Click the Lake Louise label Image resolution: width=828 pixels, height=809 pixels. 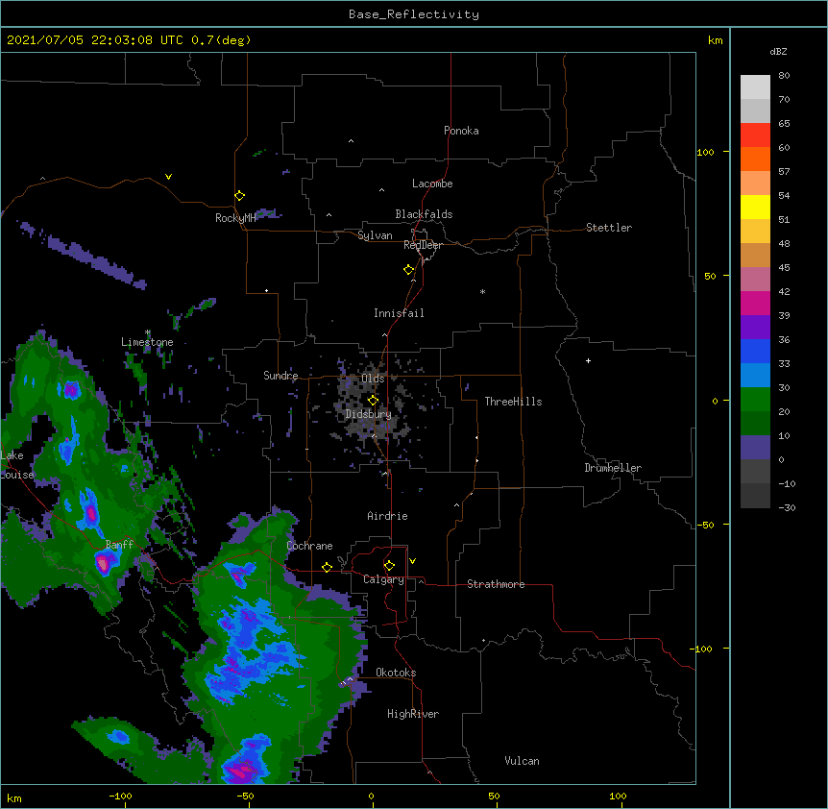click(x=17, y=465)
